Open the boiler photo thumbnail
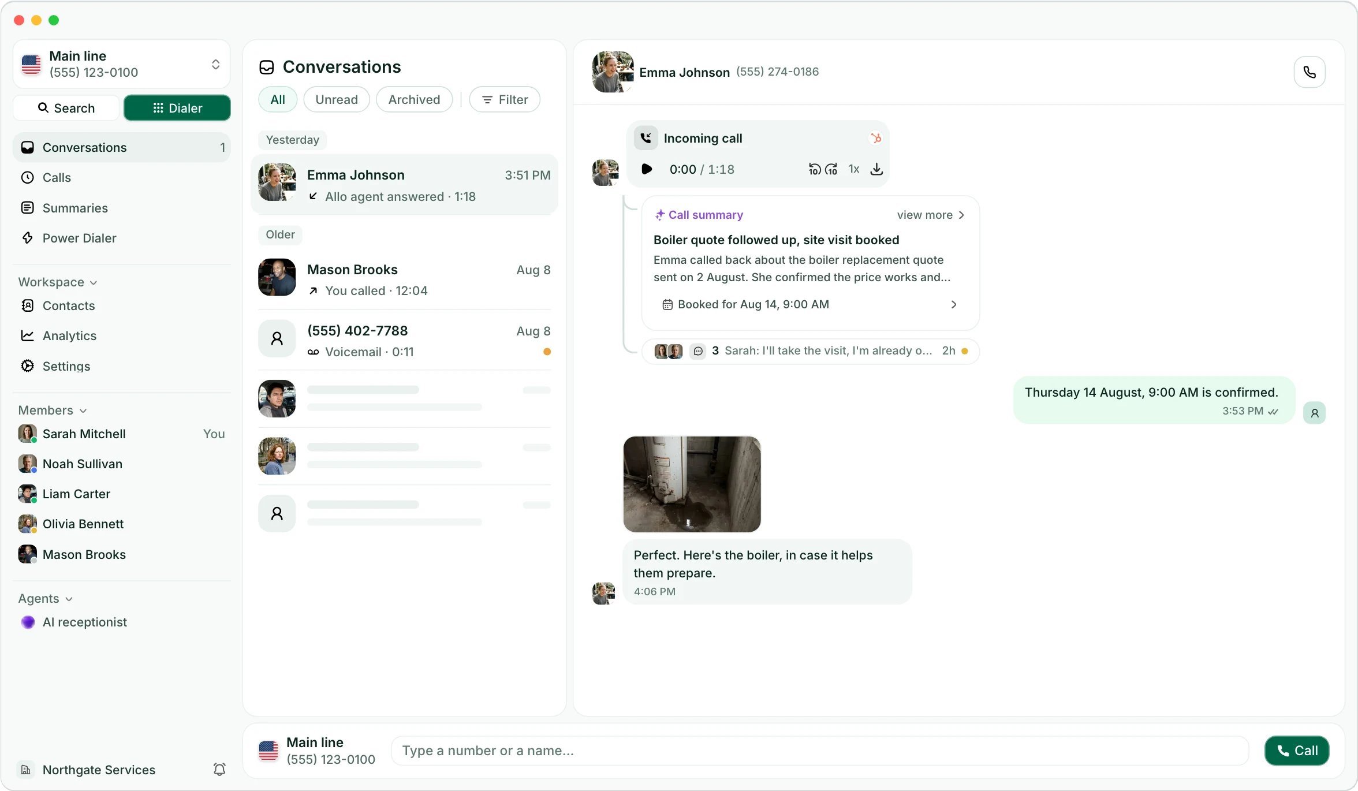1358x791 pixels. [692, 484]
